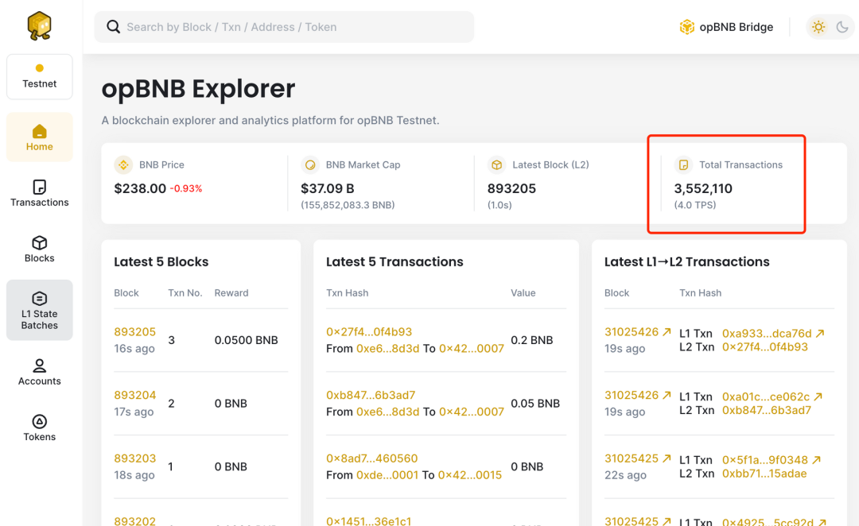Open transaction 0x27f4...0f4b93 in Latest Transactions
The width and height of the screenshot is (859, 526).
coord(369,331)
